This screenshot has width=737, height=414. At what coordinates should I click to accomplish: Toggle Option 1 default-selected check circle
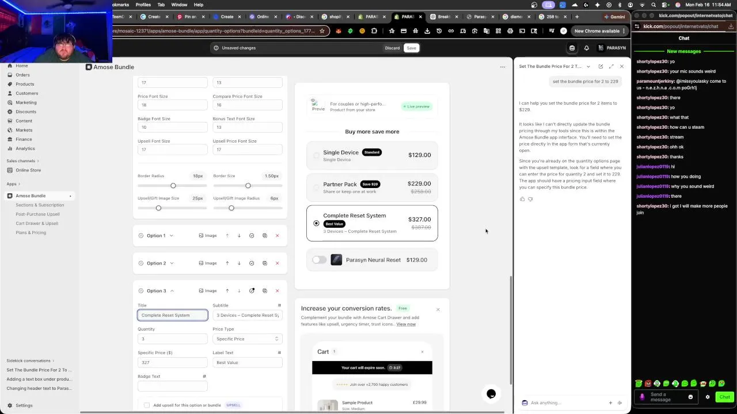(252, 236)
